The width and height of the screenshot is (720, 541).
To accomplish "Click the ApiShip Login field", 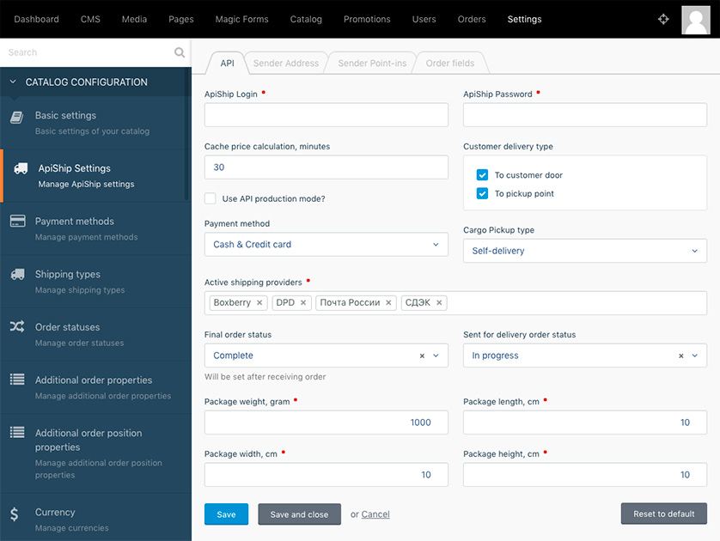I will [x=326, y=115].
